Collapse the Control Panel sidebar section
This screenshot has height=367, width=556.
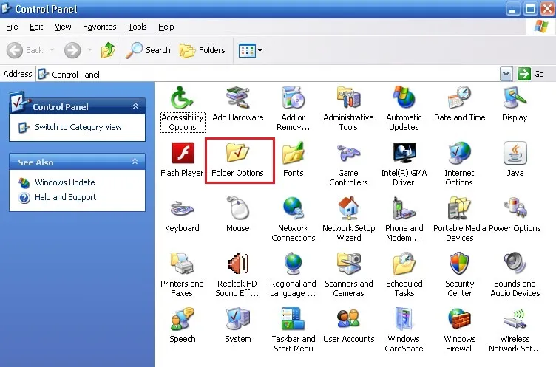point(135,106)
